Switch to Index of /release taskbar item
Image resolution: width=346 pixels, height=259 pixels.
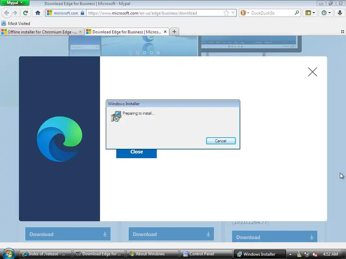46,254
